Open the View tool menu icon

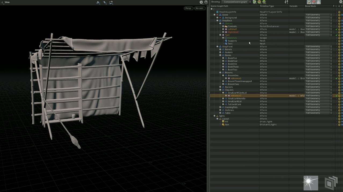(2, 2)
